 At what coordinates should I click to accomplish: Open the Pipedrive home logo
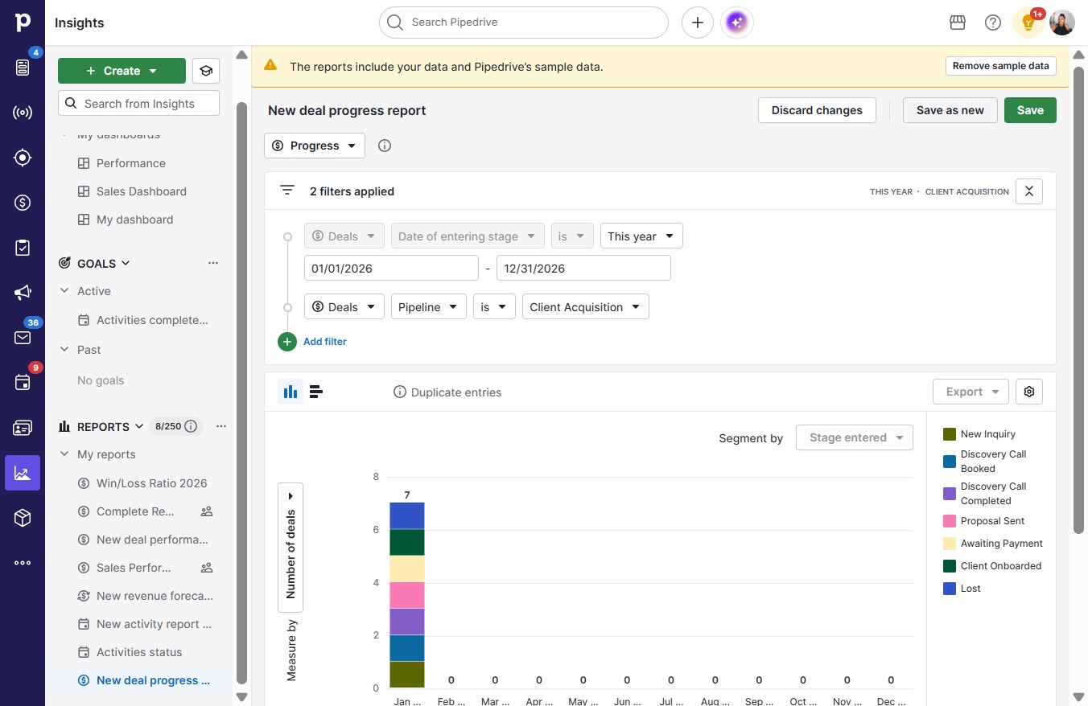click(23, 22)
